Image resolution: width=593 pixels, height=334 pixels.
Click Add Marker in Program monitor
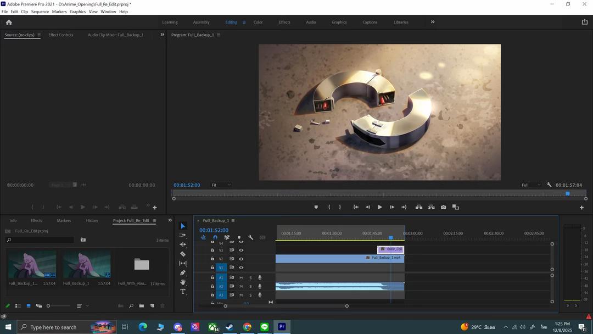(x=316, y=207)
